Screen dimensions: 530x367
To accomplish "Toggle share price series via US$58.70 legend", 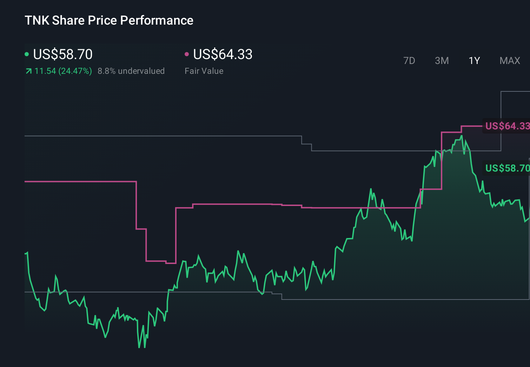I will tap(62, 54).
